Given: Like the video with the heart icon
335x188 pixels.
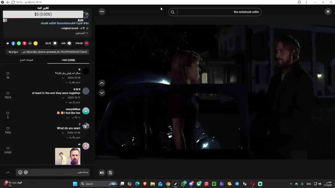Looking at the screenshot, I should point(86,43).
